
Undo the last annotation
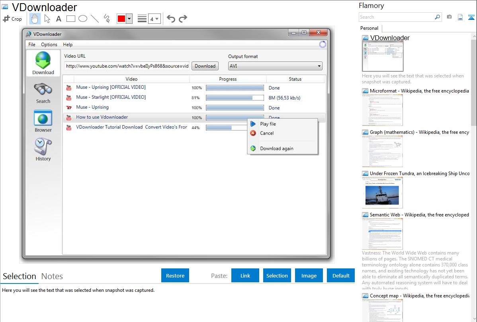point(171,19)
